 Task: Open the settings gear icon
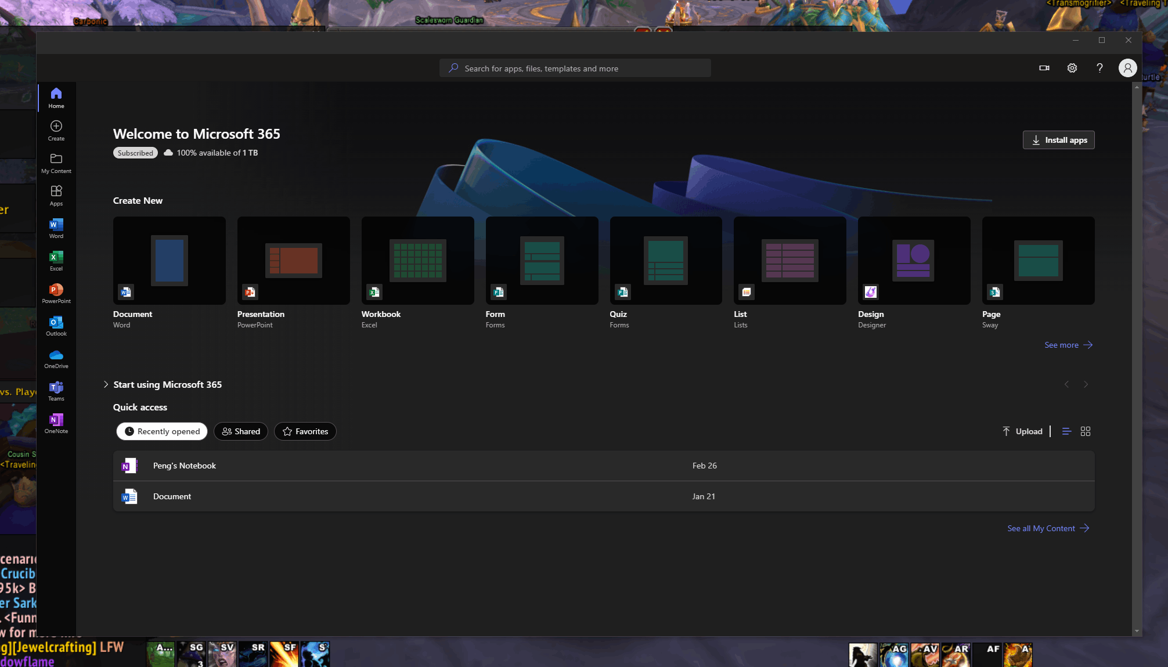tap(1072, 68)
